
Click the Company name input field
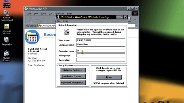[101, 45]
